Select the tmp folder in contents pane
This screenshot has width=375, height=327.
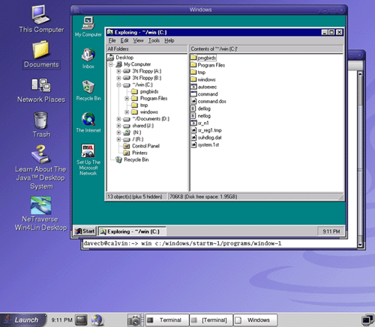pyautogui.click(x=198, y=73)
